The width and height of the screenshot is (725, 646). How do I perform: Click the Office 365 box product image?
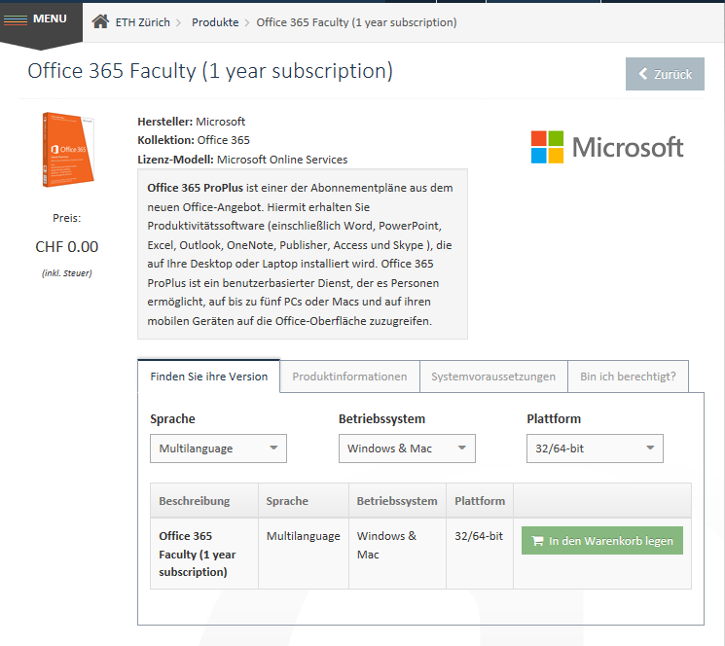[x=68, y=150]
